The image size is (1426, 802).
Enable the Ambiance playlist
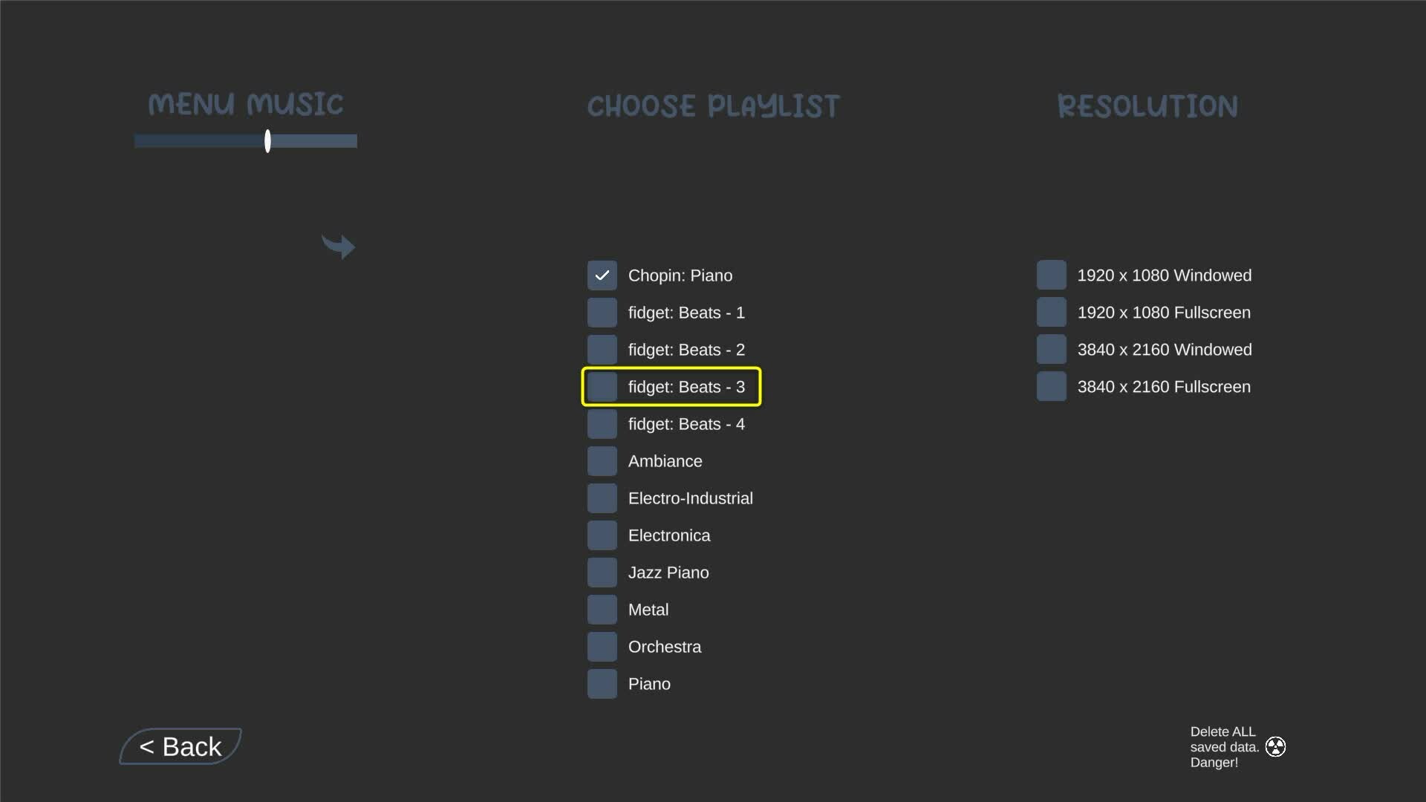point(602,461)
